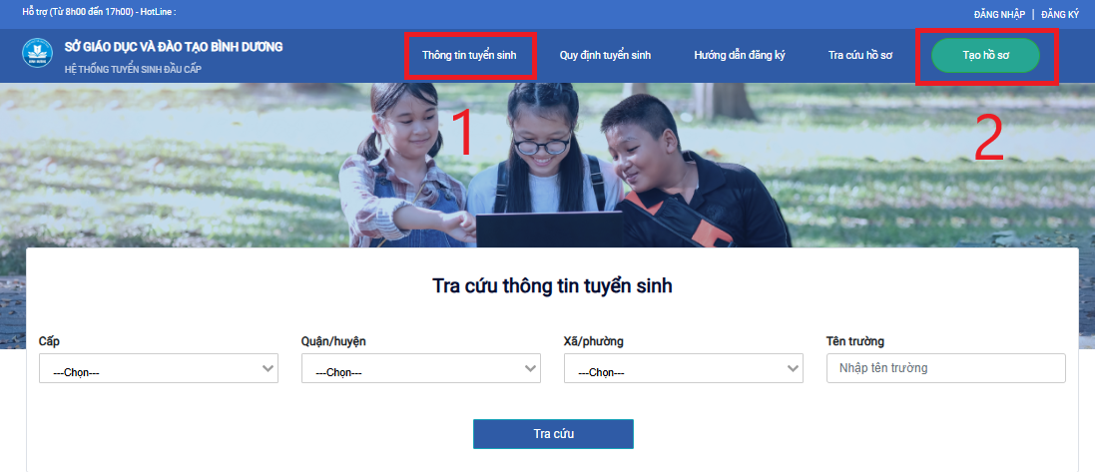Image resolution: width=1095 pixels, height=472 pixels.
Task: Open the Quy định tuyển sinh menu
Action: click(606, 55)
